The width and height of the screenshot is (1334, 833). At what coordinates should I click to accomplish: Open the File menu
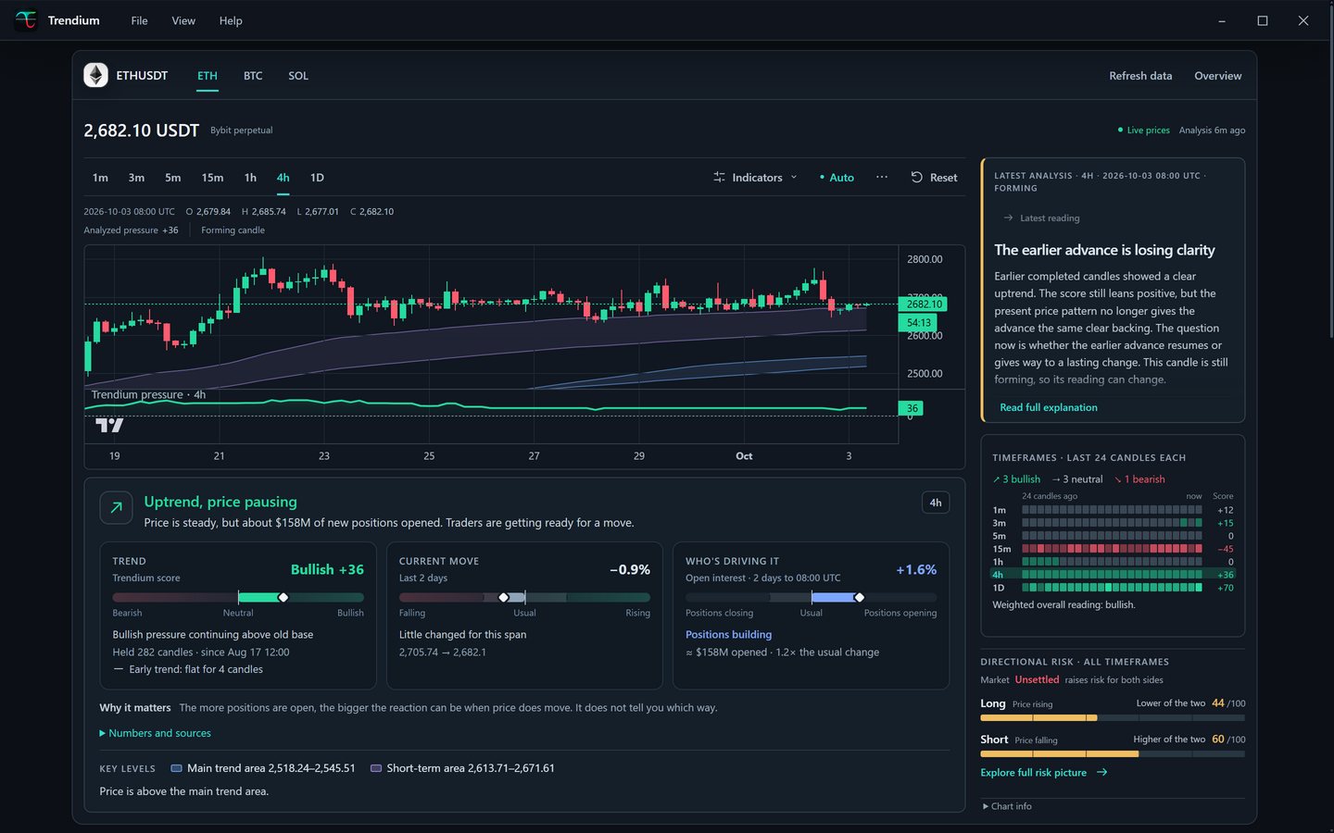(139, 20)
